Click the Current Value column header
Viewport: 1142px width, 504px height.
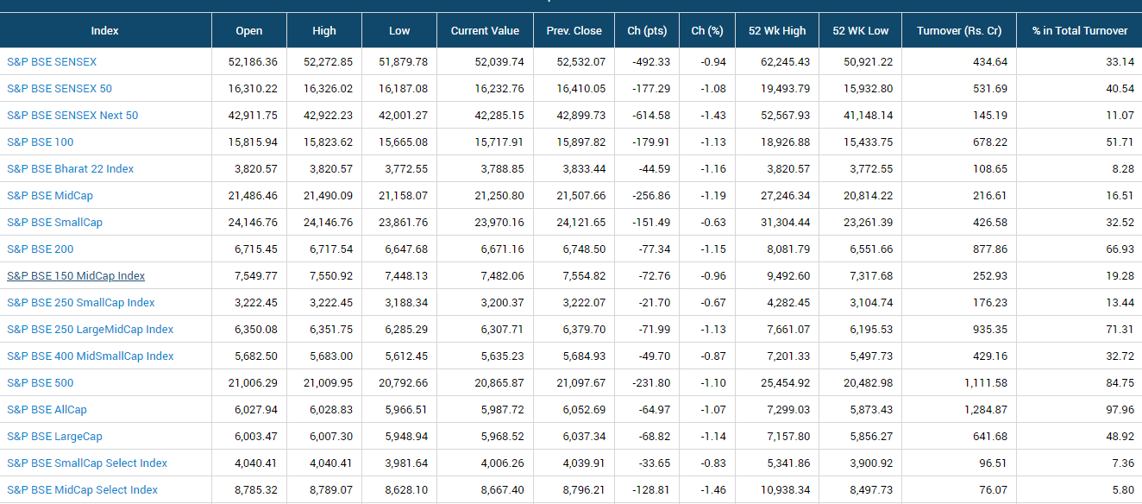[485, 30]
